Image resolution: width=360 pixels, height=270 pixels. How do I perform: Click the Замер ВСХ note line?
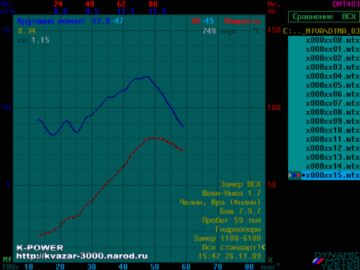pos(240,184)
